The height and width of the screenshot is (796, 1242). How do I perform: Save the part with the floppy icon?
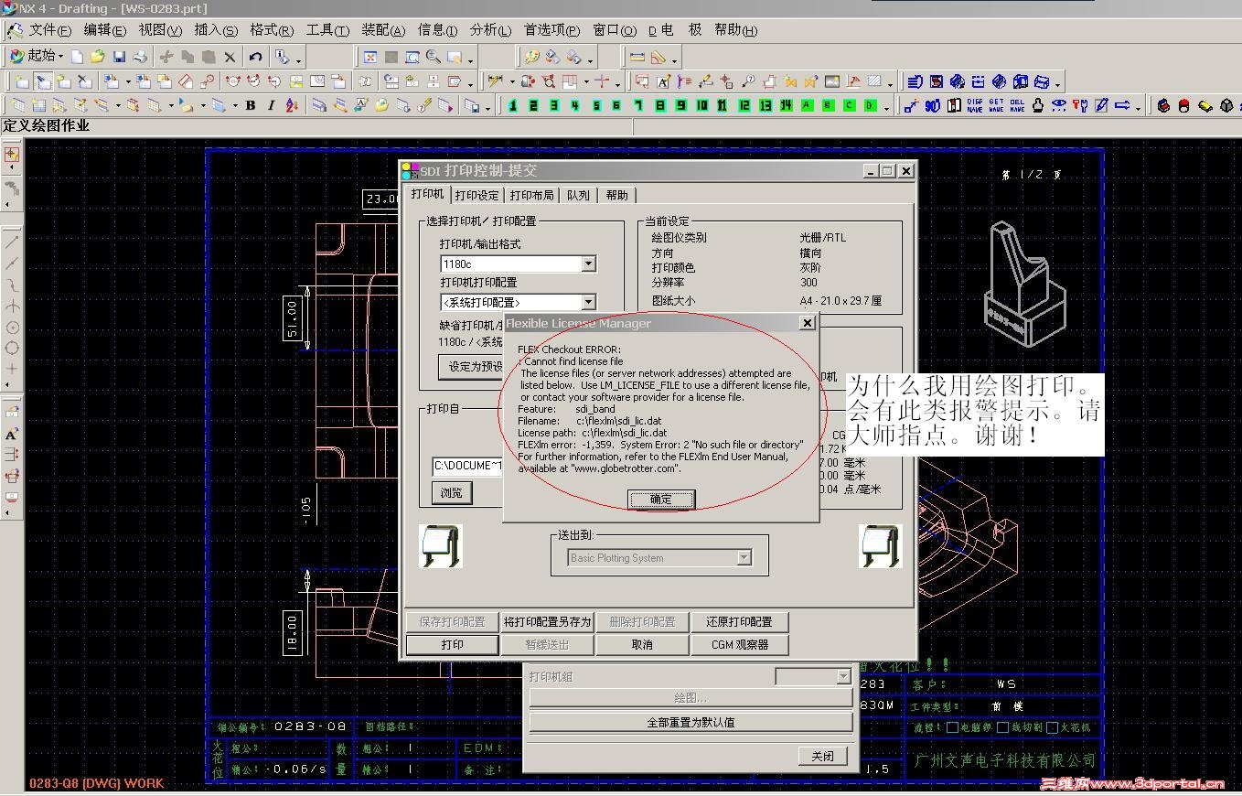(x=119, y=57)
